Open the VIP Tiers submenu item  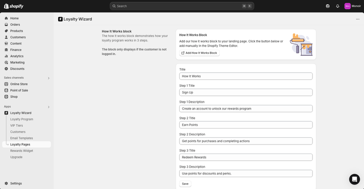coord(16,125)
